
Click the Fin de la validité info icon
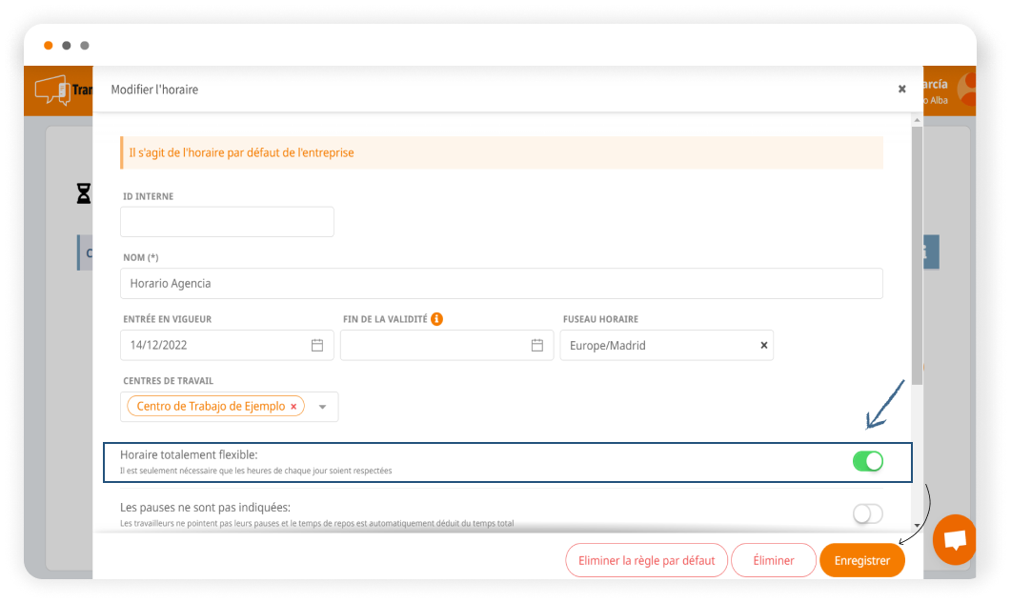tap(436, 319)
